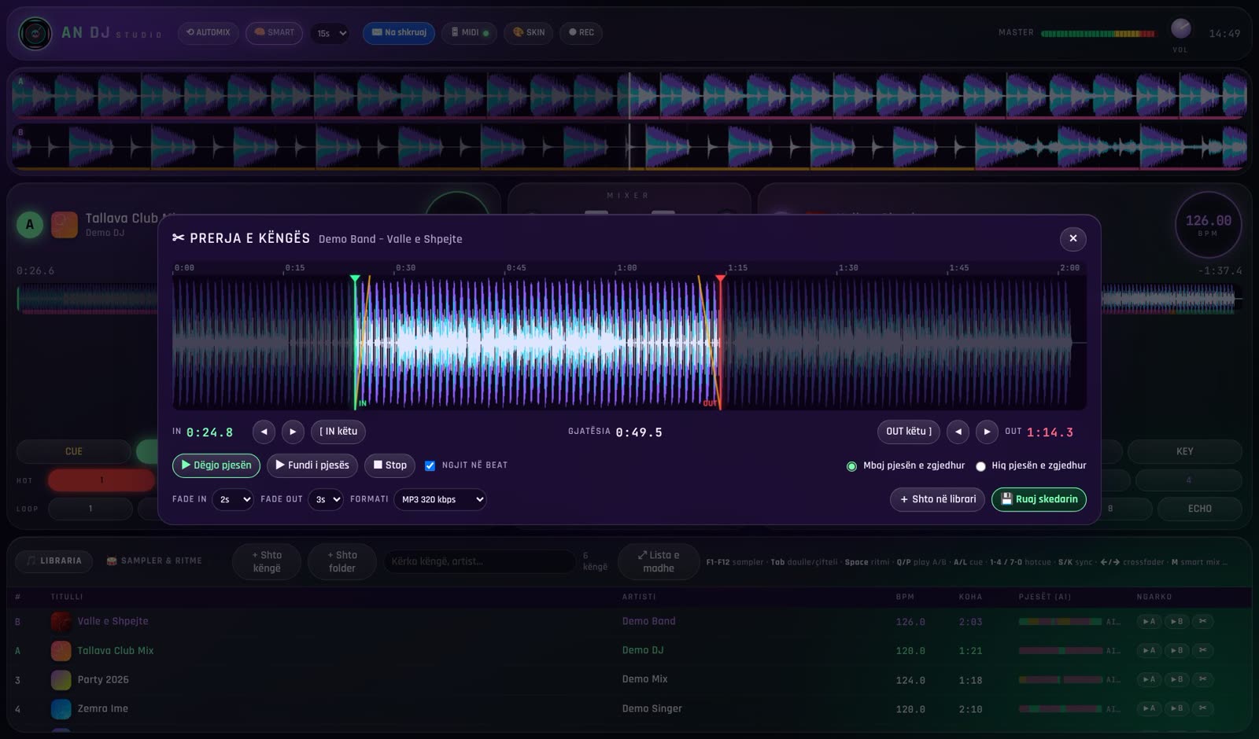Click Shto në librari button
This screenshot has height=739, width=1259.
point(937,499)
